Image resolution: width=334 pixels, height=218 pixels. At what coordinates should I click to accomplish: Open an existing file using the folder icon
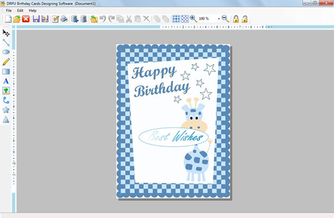point(17,19)
